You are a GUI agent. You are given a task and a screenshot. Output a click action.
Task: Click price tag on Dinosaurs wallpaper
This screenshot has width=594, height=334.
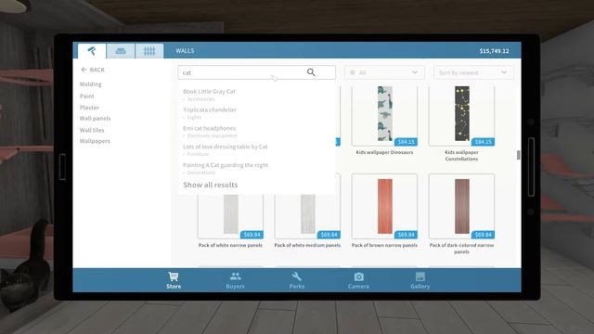(406, 142)
